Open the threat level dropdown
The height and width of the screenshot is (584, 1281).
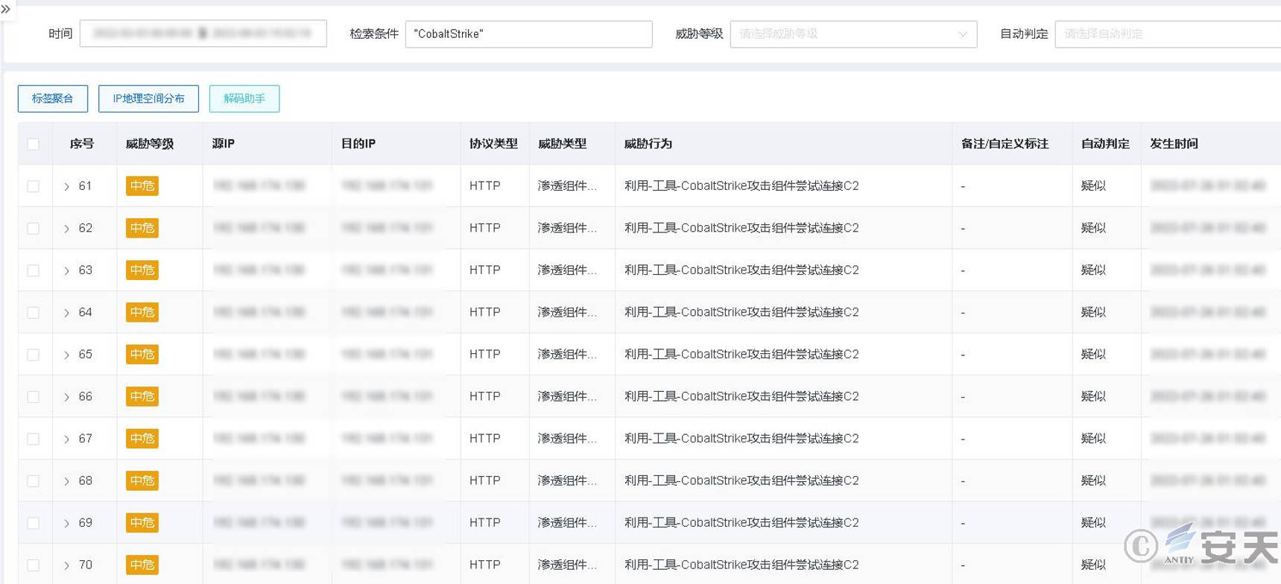(853, 34)
